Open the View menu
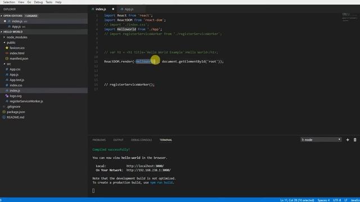This screenshot has height=202, width=360. point(21,2)
